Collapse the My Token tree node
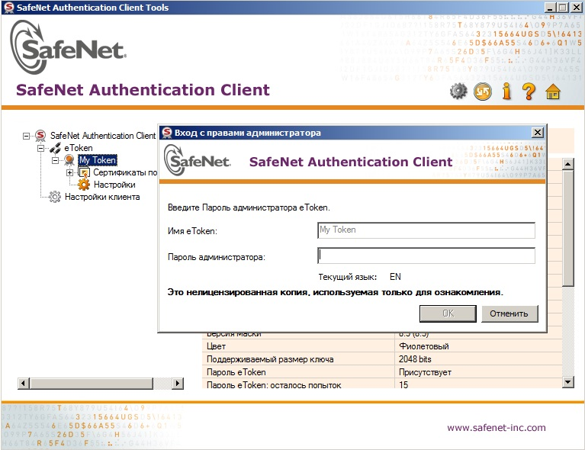This screenshot has width=585, height=450. tap(55, 160)
